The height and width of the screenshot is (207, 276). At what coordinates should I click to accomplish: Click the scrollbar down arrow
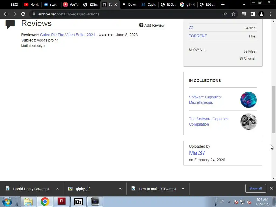(x=274, y=178)
